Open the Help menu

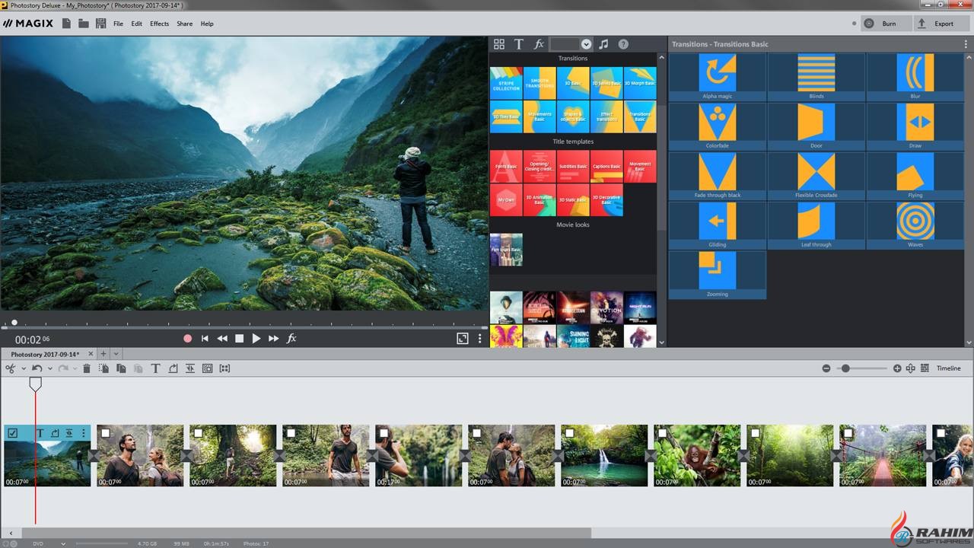tap(207, 24)
